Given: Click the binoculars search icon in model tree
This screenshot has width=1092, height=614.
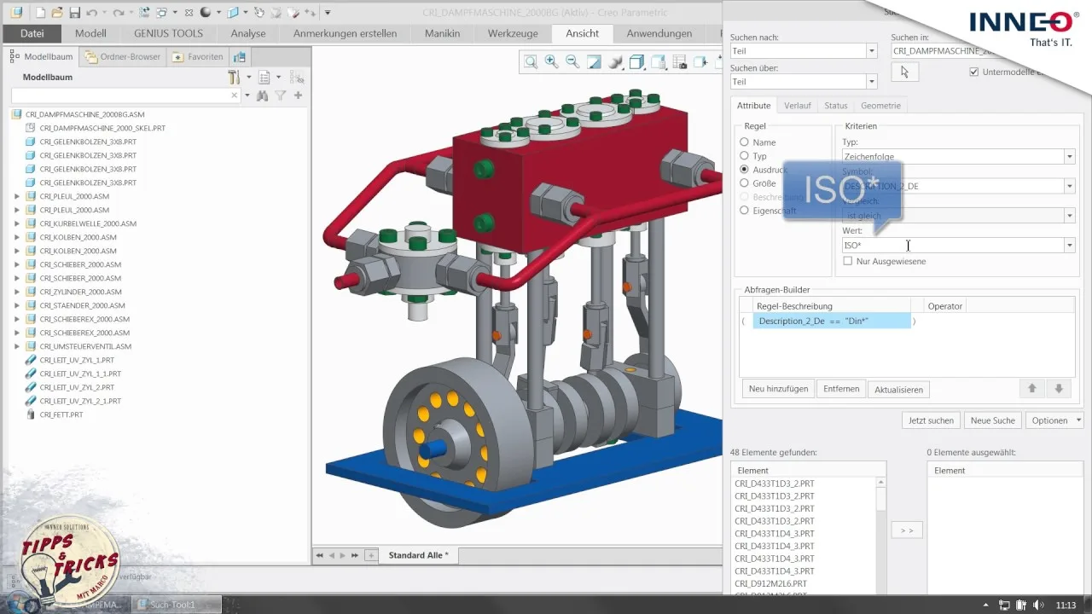Looking at the screenshot, I should point(263,96).
